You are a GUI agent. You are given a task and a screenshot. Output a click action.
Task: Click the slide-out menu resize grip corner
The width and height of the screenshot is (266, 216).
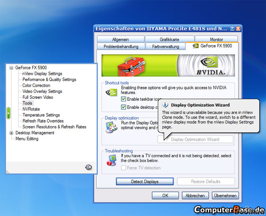click(8, 172)
